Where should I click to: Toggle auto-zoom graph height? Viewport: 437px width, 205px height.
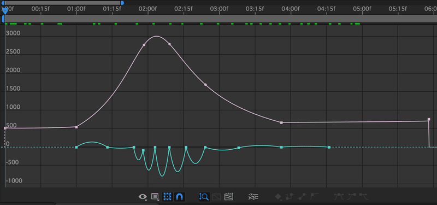tap(204, 197)
